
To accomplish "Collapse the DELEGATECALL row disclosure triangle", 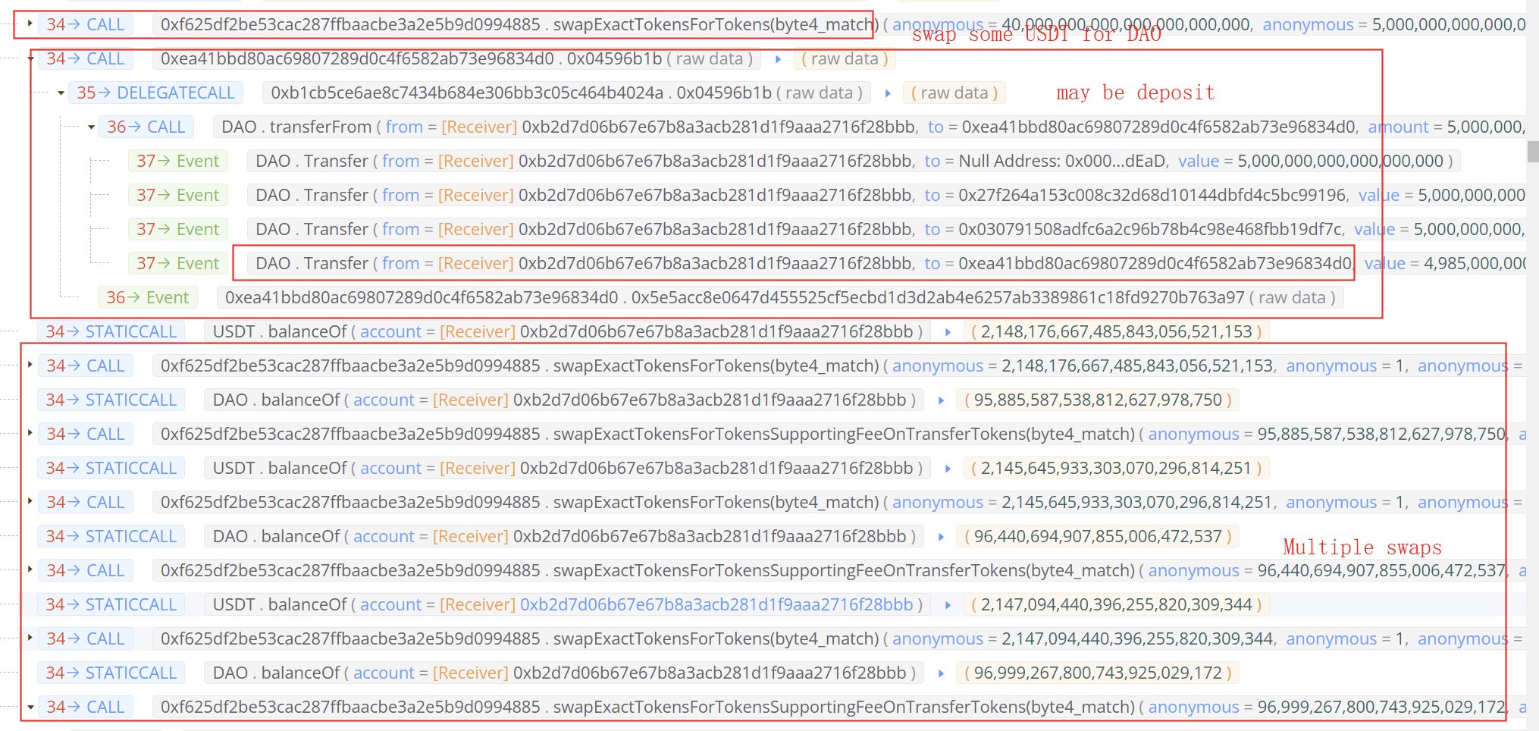I will pos(60,93).
